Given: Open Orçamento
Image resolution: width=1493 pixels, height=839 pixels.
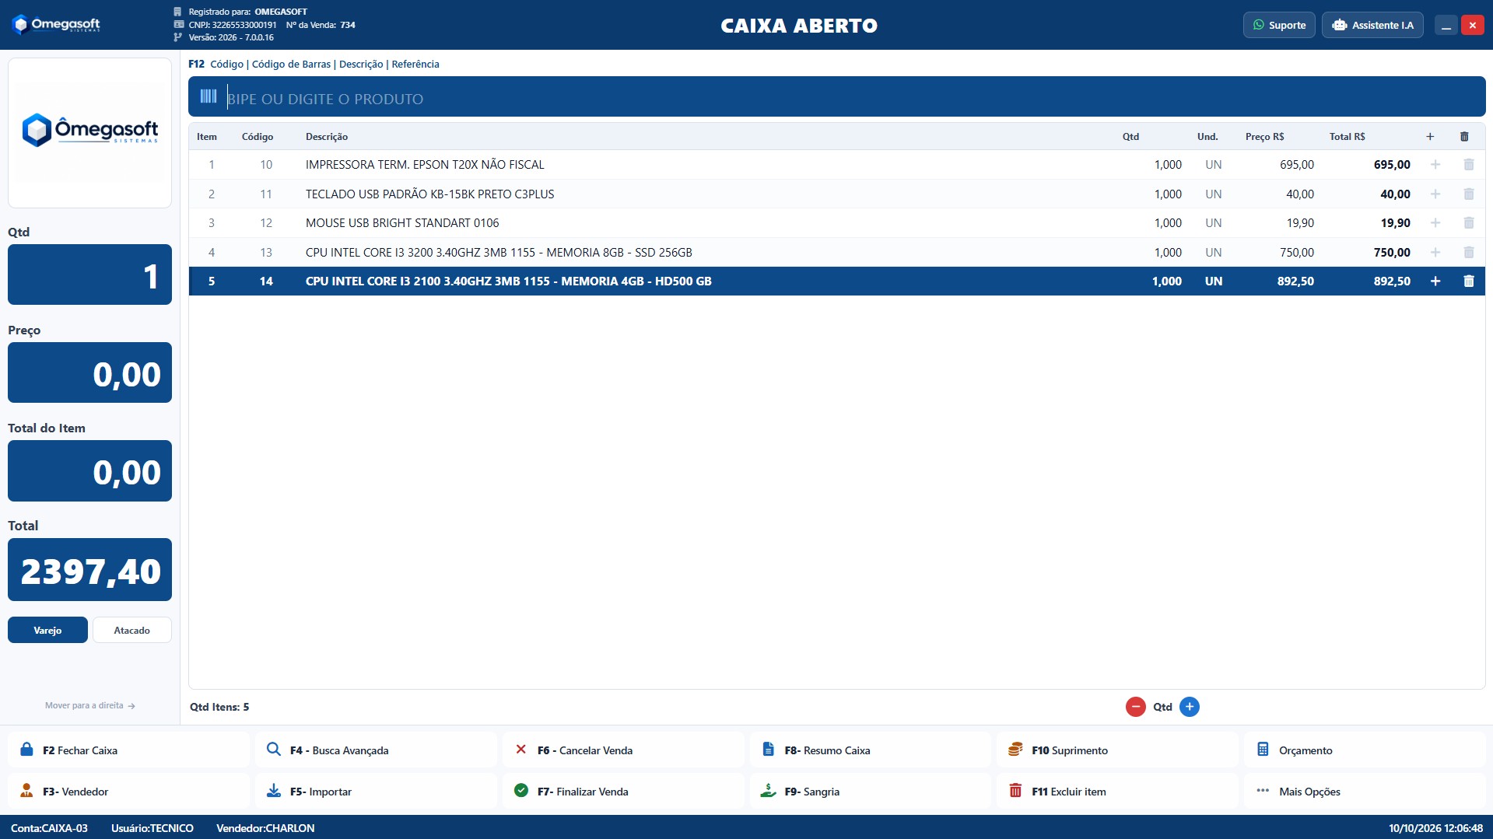Looking at the screenshot, I should [1365, 750].
